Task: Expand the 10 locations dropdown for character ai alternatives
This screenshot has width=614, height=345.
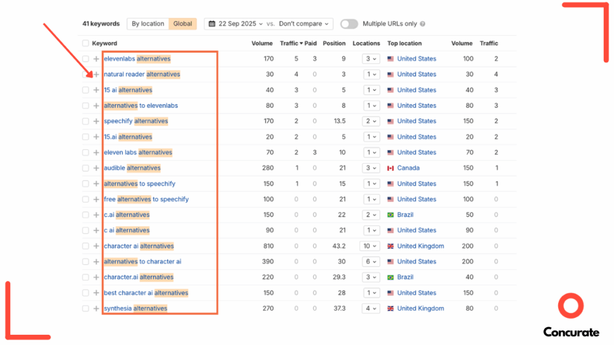Action: [x=369, y=246]
